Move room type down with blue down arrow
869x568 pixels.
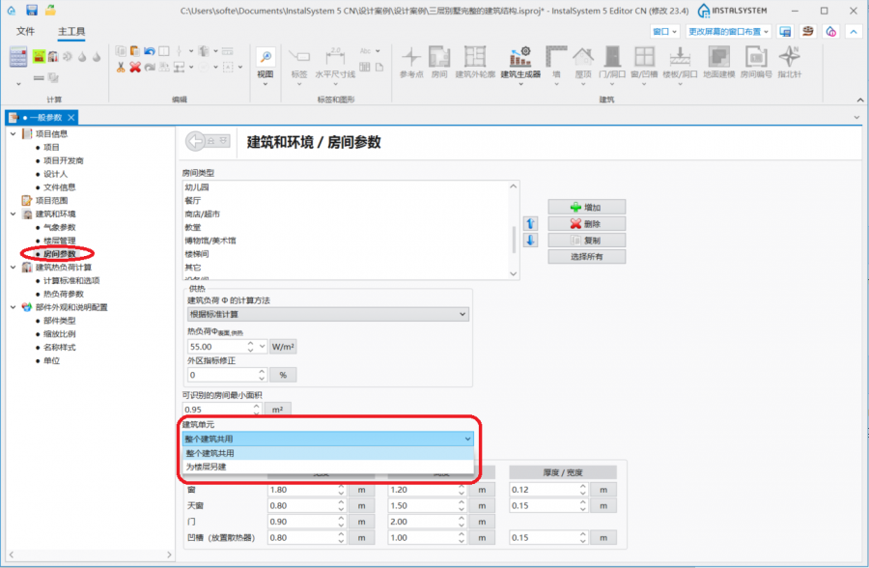[530, 240]
